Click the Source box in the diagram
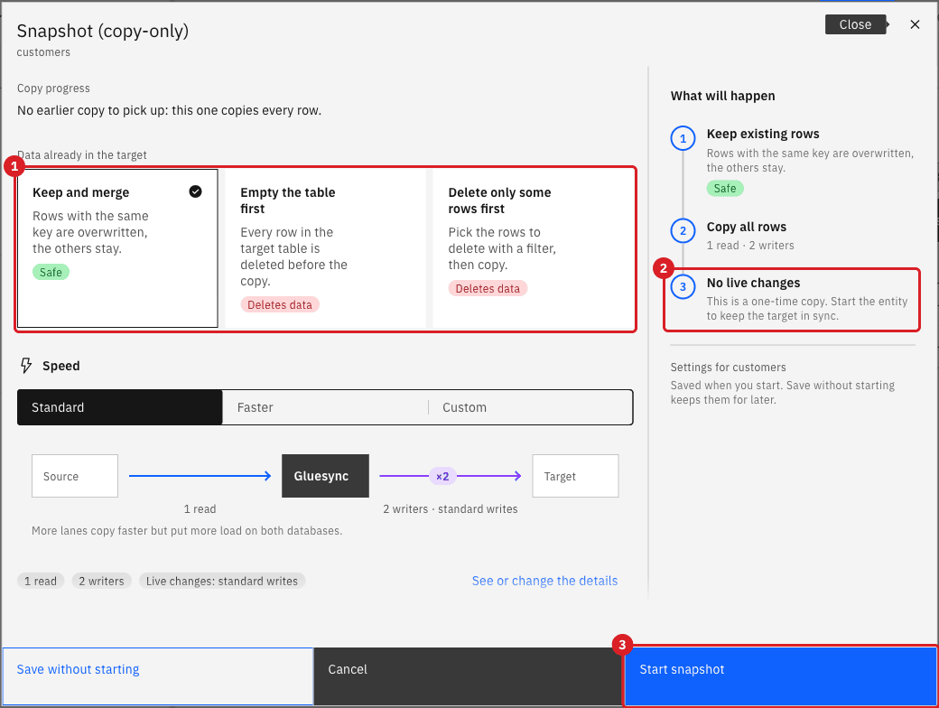This screenshot has height=708, width=939. click(x=75, y=476)
